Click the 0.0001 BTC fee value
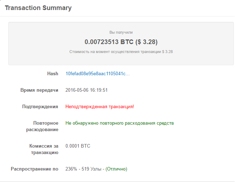Screen dimensions: 235x182 [78, 146]
